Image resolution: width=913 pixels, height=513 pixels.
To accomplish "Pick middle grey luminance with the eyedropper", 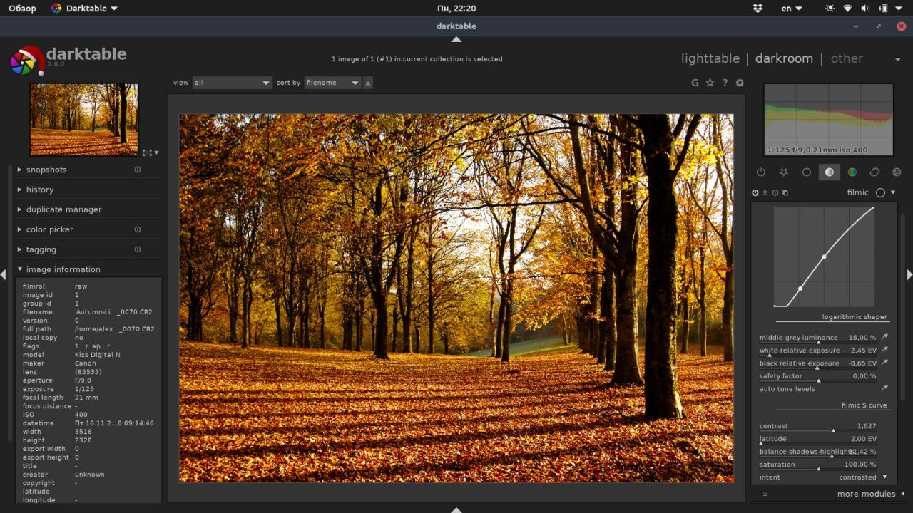I will [x=884, y=338].
